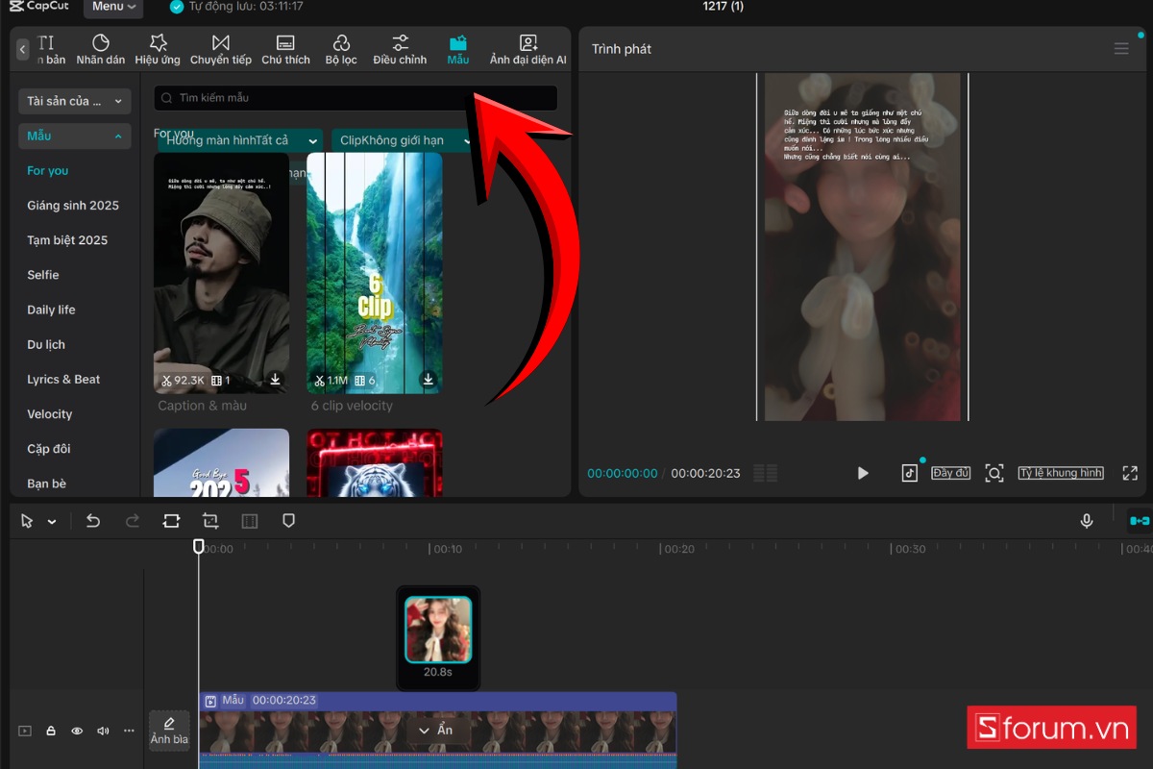Open the Menu in the title bar

pos(113,7)
